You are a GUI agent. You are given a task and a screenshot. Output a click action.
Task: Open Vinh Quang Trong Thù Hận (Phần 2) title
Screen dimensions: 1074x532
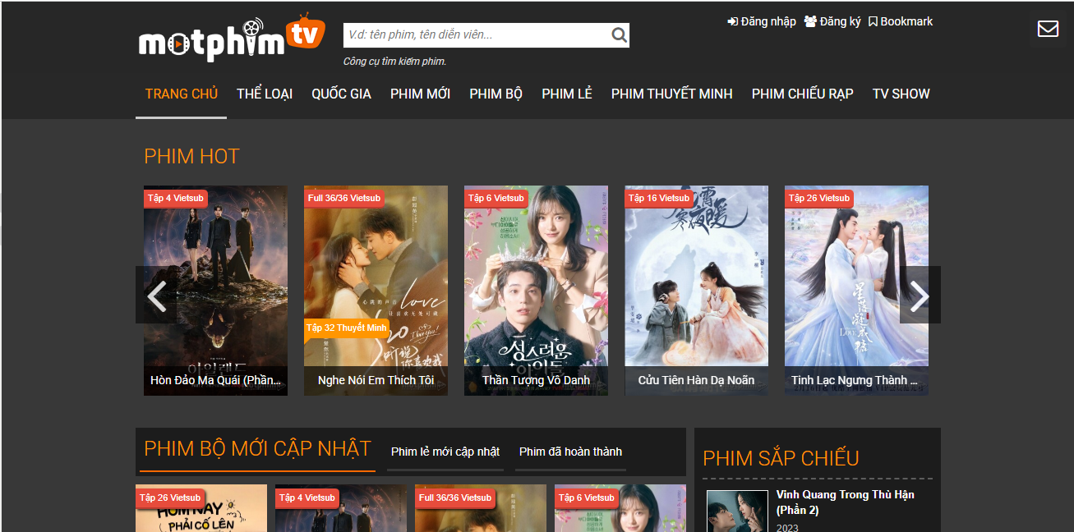coord(846,502)
